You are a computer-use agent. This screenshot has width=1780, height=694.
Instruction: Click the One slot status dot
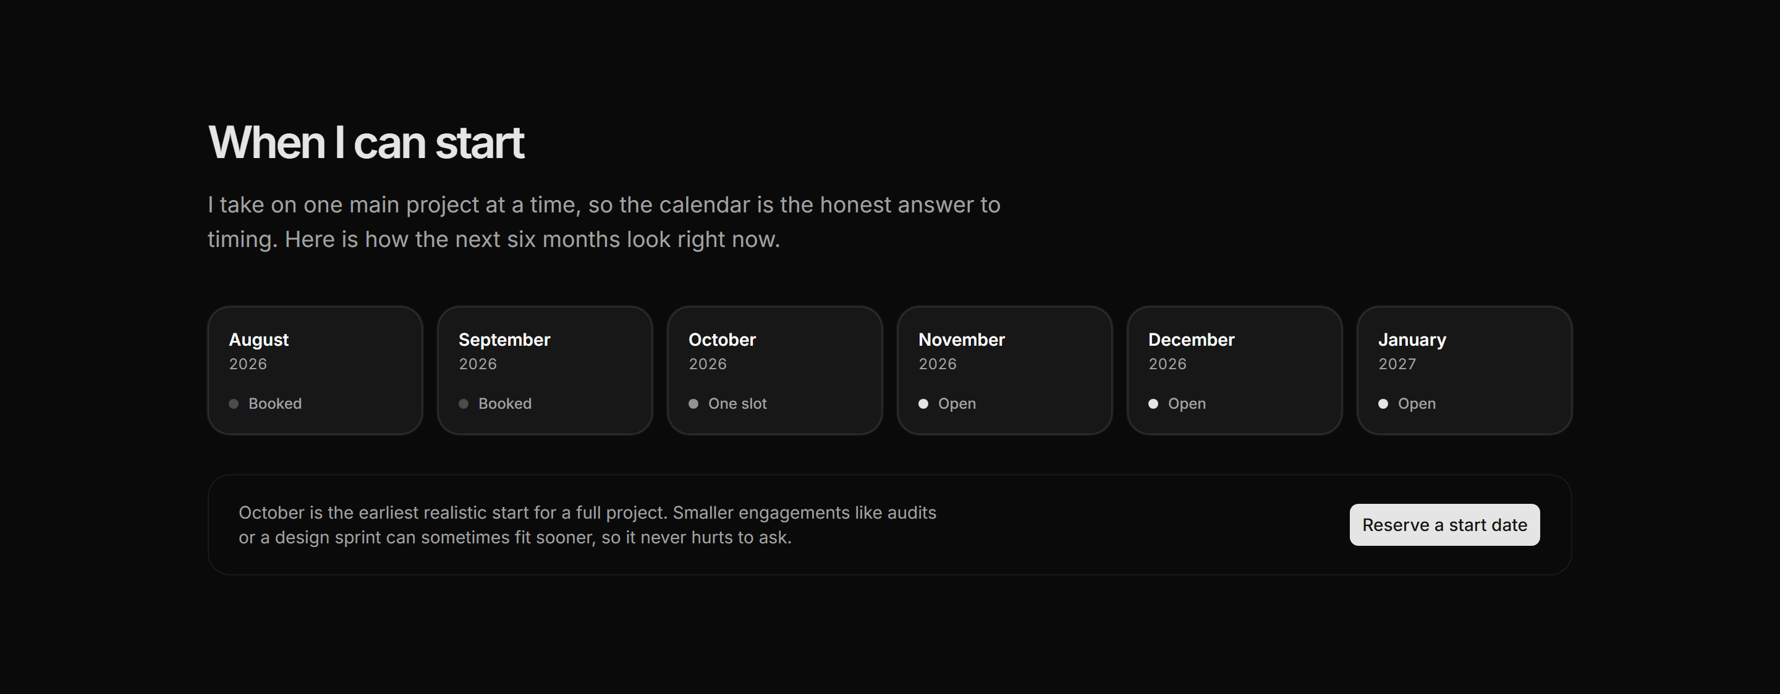click(693, 404)
